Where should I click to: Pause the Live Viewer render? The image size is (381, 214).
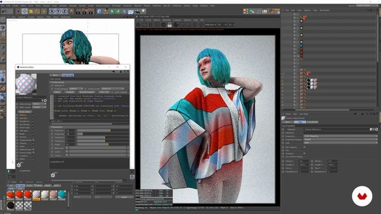(x=151, y=24)
